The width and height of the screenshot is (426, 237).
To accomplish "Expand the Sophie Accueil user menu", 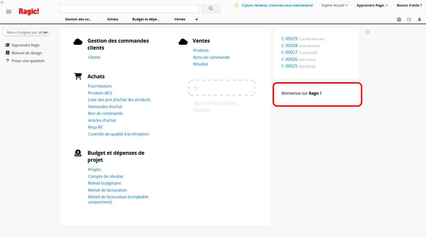I will click(335, 5).
